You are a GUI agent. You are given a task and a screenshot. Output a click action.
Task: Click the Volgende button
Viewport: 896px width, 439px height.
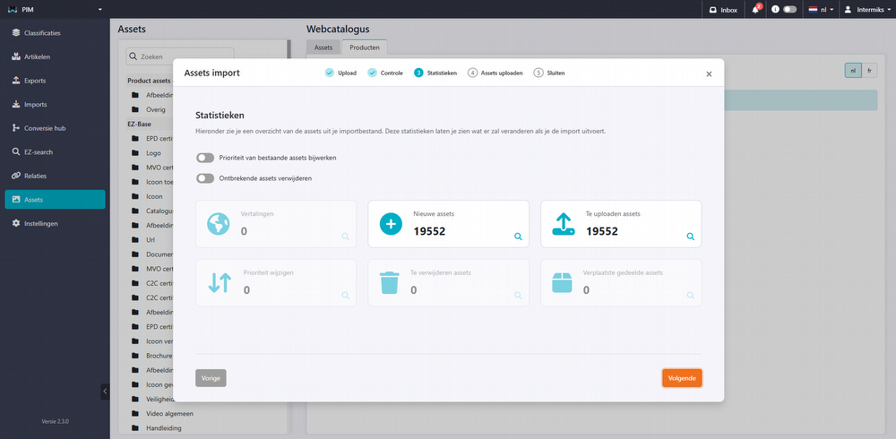tap(682, 378)
